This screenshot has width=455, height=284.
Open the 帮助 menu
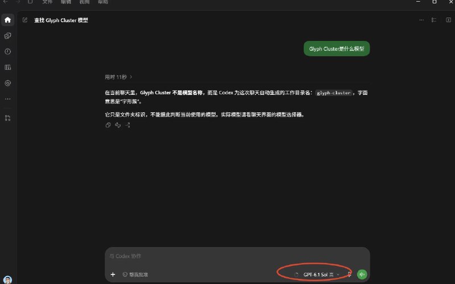(x=103, y=2)
